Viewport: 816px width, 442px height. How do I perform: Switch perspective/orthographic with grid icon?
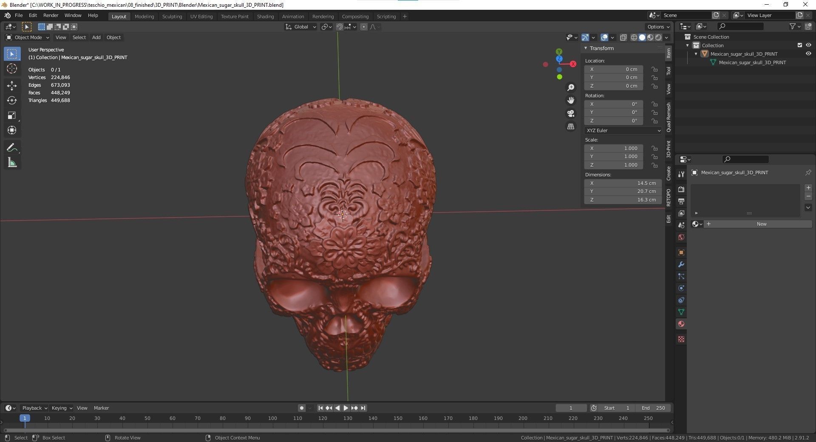click(571, 127)
